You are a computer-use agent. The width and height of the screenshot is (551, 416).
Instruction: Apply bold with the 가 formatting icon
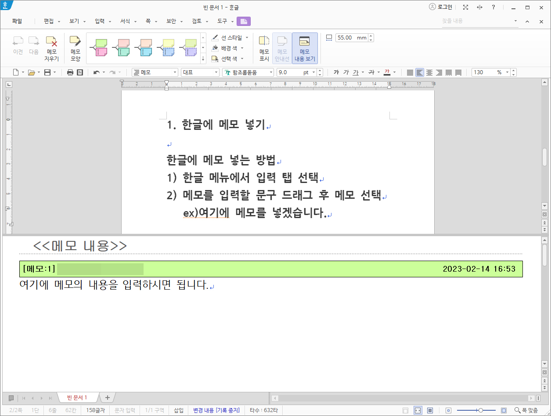coord(336,72)
